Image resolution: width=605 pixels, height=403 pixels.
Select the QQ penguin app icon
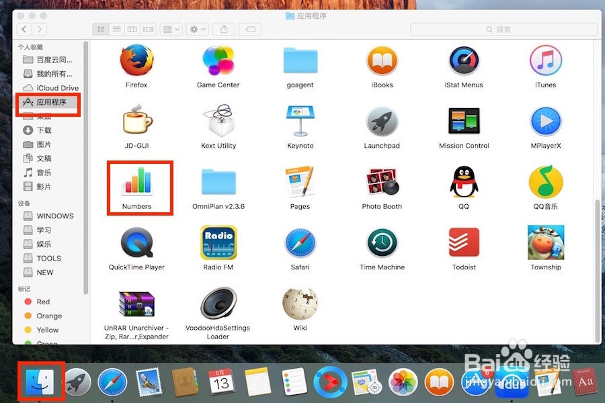(x=464, y=181)
